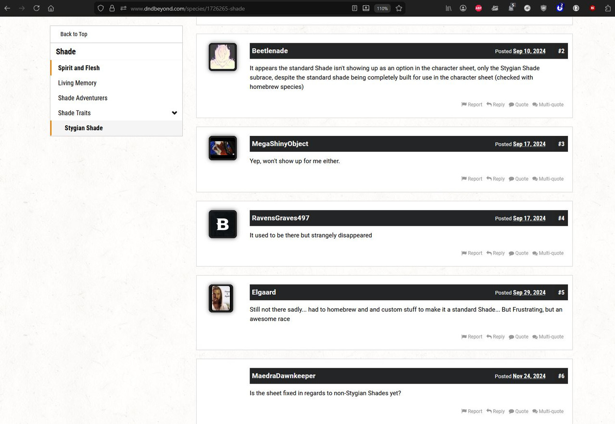Jump to Shade Traits section
Image resolution: width=615 pixels, height=424 pixels.
click(x=75, y=113)
